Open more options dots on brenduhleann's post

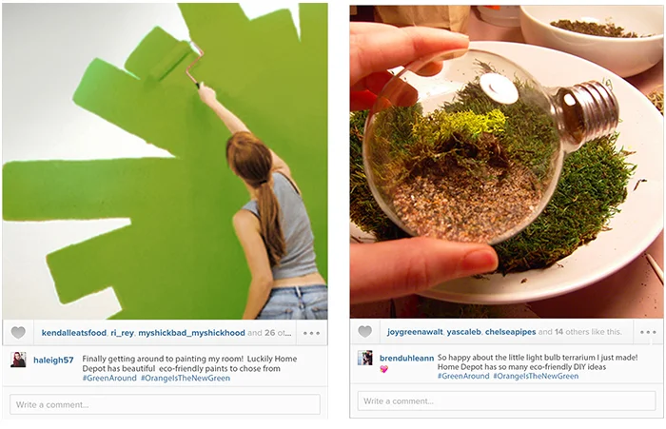tap(648, 332)
